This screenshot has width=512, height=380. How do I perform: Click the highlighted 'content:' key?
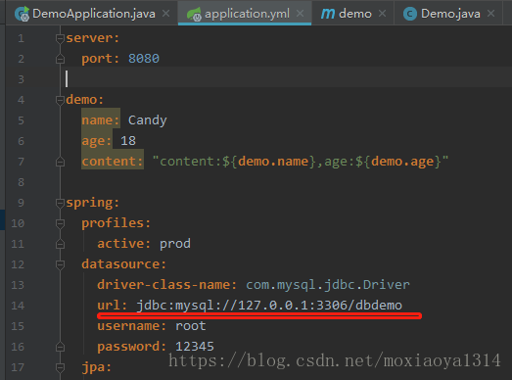113,162
